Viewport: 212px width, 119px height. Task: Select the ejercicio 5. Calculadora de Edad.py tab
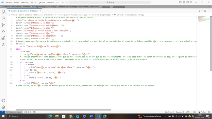click(24, 11)
